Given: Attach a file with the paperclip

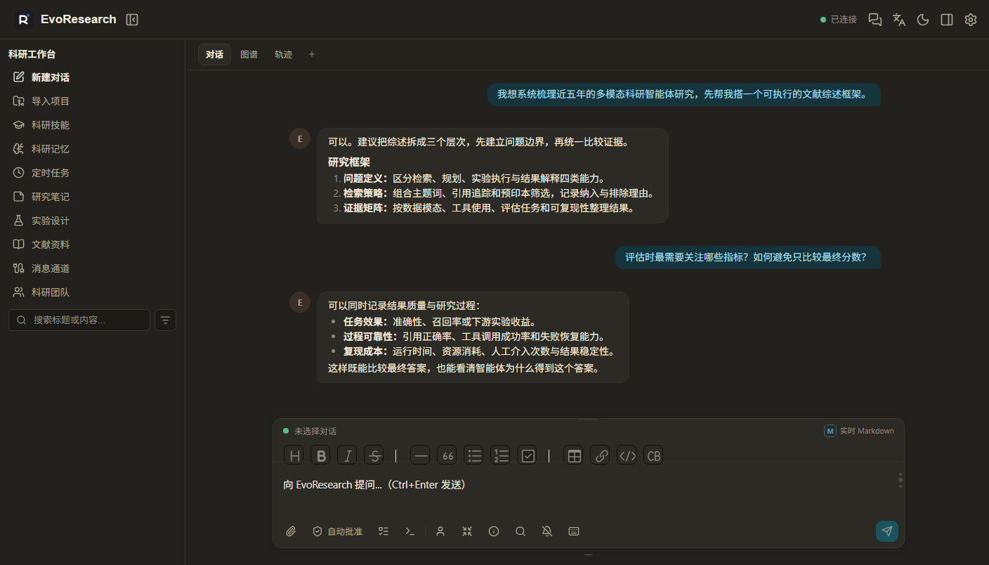Looking at the screenshot, I should pos(291,531).
